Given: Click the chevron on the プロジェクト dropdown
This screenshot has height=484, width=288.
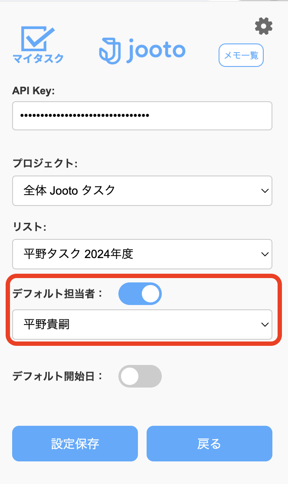Looking at the screenshot, I should coord(264,191).
